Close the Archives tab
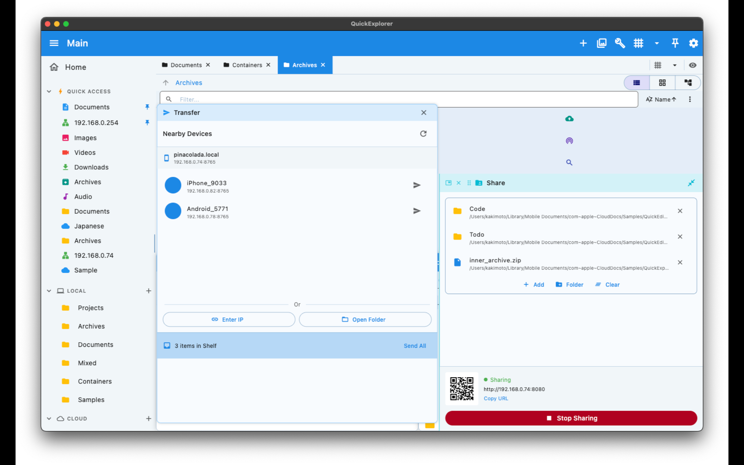This screenshot has height=465, width=744. pyautogui.click(x=323, y=65)
